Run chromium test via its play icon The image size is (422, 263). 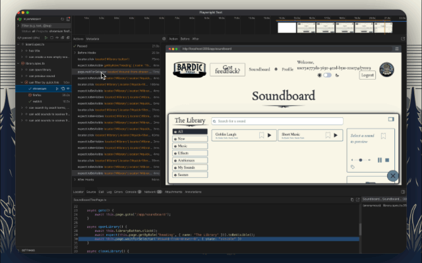pyautogui.click(x=57, y=89)
